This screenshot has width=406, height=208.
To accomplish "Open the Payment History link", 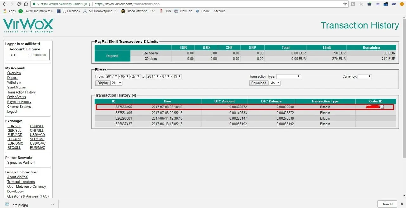I will pos(19,102).
